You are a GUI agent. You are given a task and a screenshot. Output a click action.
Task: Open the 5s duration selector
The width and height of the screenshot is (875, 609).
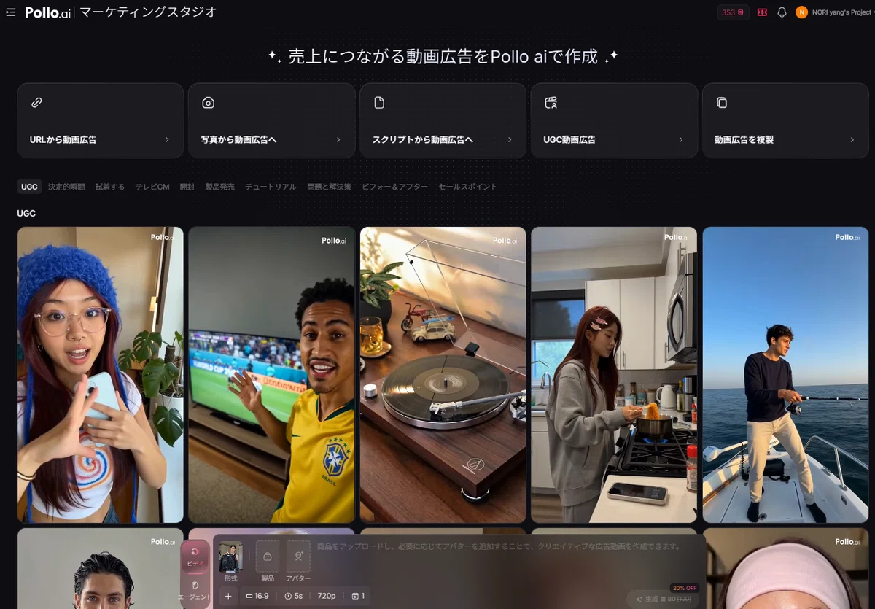click(x=293, y=596)
